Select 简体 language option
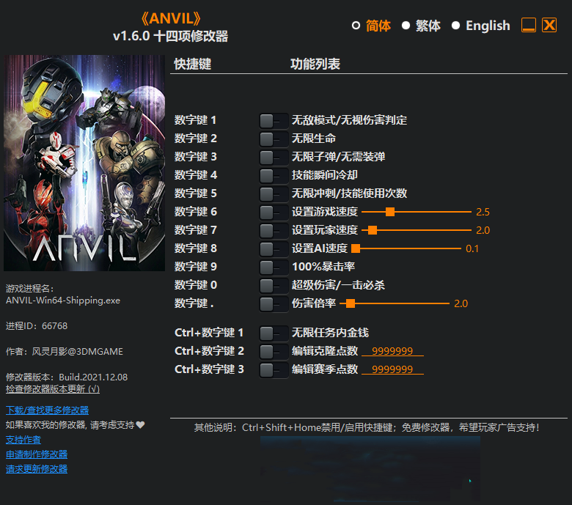This screenshot has width=572, height=505. [371, 26]
